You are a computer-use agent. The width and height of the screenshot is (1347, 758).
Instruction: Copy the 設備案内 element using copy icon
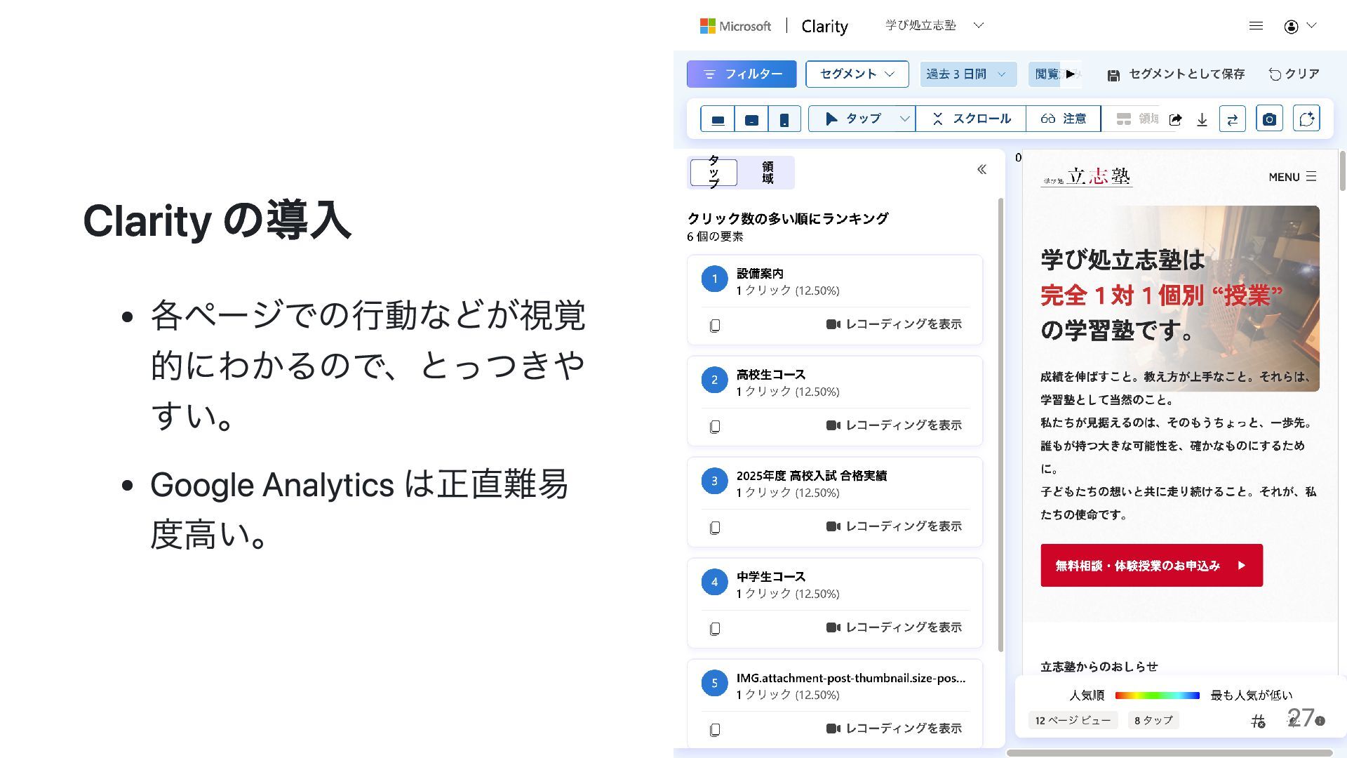pyautogui.click(x=715, y=325)
